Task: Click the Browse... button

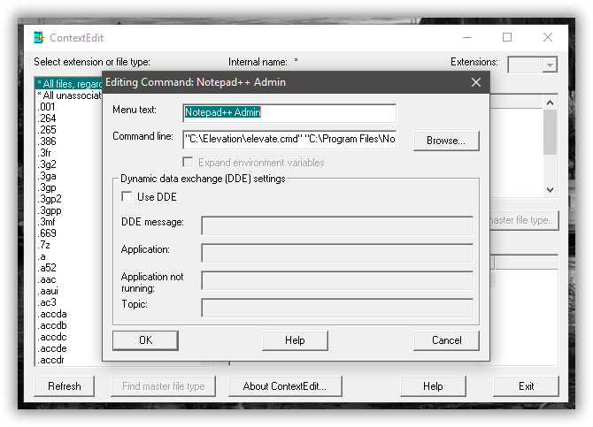Action: (x=446, y=141)
